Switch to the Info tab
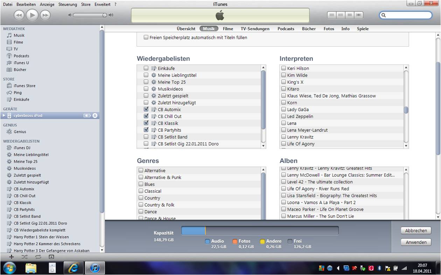 (345, 29)
